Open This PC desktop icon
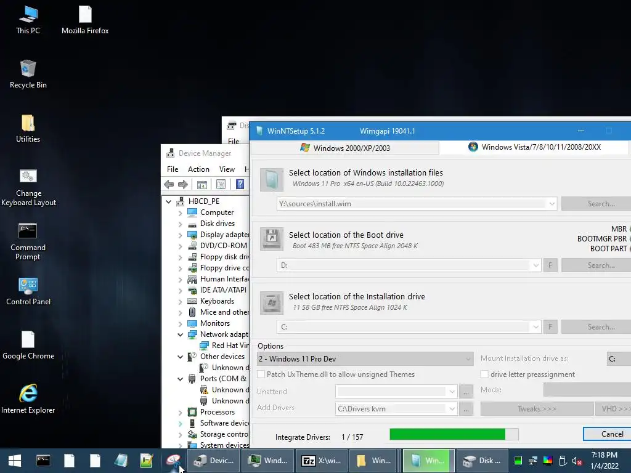Screen dimensions: 631x473 click(x=28, y=20)
